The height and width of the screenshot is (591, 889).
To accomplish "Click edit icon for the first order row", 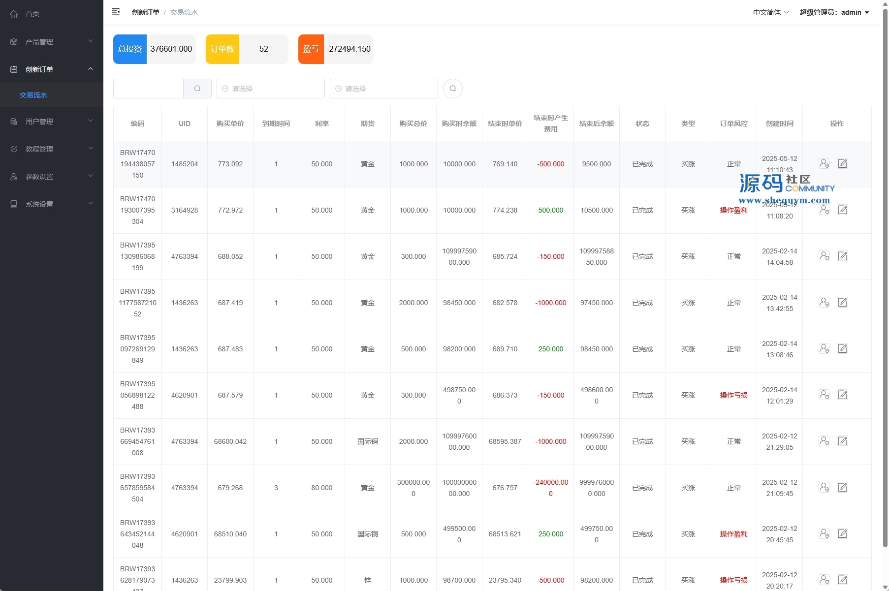I will [842, 163].
